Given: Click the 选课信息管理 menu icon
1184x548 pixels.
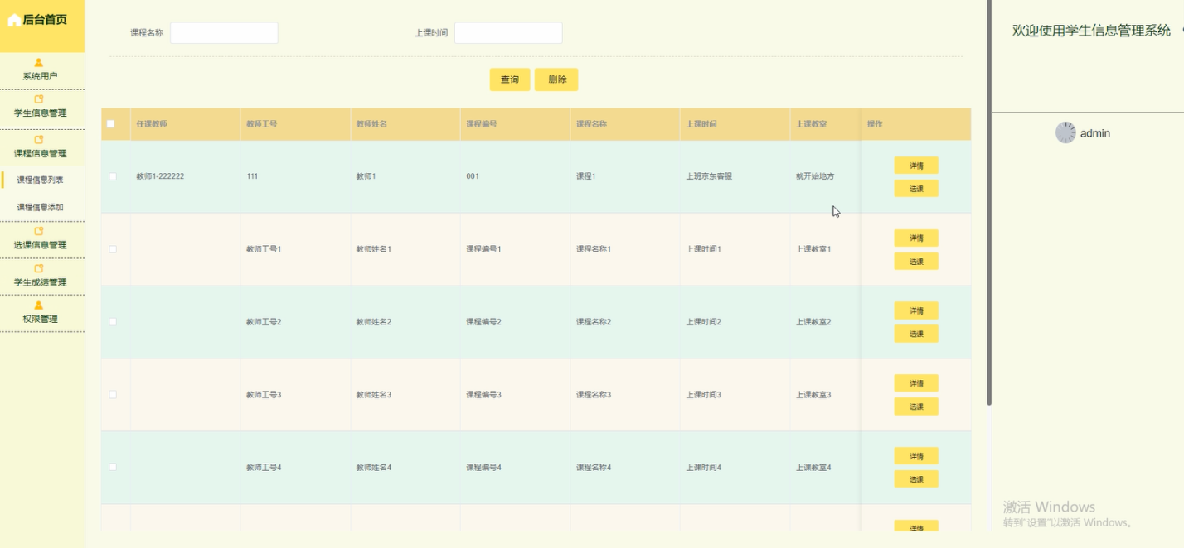Looking at the screenshot, I should [39, 232].
